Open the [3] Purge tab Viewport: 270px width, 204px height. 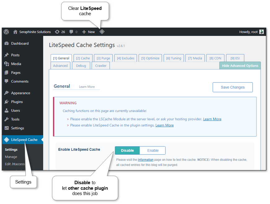(103, 58)
